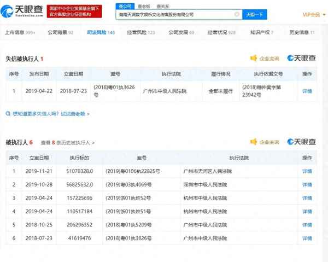Select the 查老板 search tab
The image size is (328, 262).
(144, 7)
